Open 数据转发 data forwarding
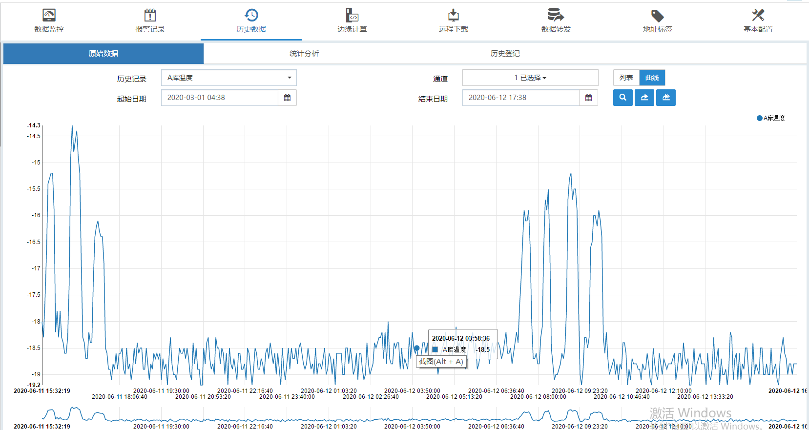The height and width of the screenshot is (430, 809). point(556,21)
